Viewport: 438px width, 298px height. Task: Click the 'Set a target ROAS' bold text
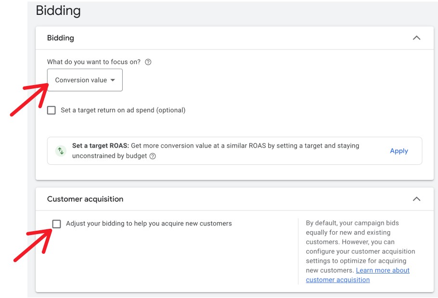pos(101,146)
